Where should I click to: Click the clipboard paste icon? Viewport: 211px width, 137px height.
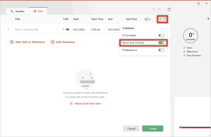[x=169, y=10]
